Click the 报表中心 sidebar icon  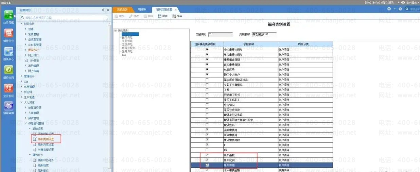coord(8,52)
